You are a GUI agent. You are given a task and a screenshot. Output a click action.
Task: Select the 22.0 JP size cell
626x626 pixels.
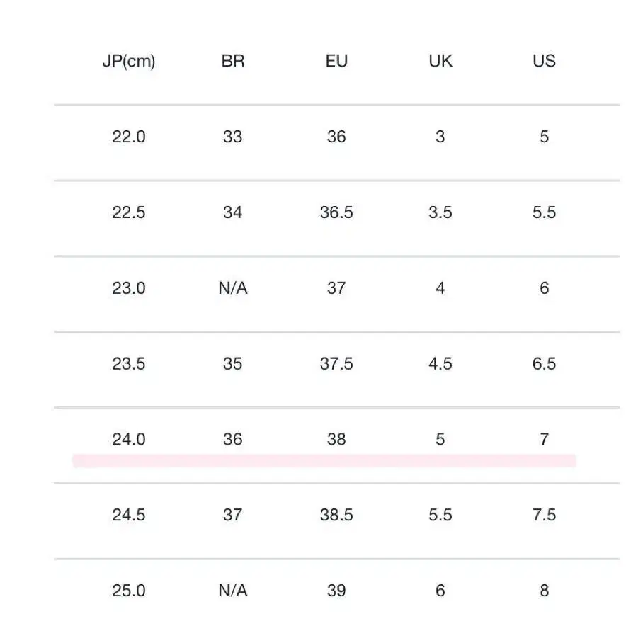[x=129, y=137]
